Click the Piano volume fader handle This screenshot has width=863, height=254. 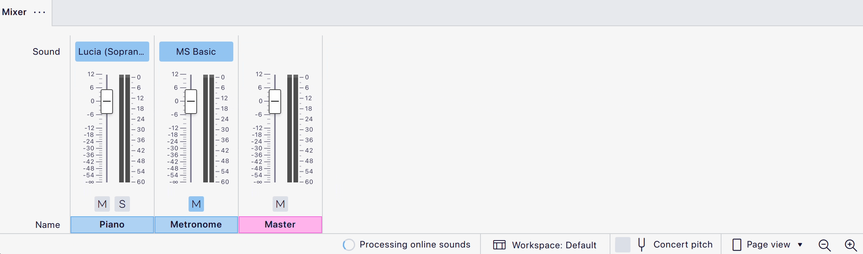pos(107,101)
